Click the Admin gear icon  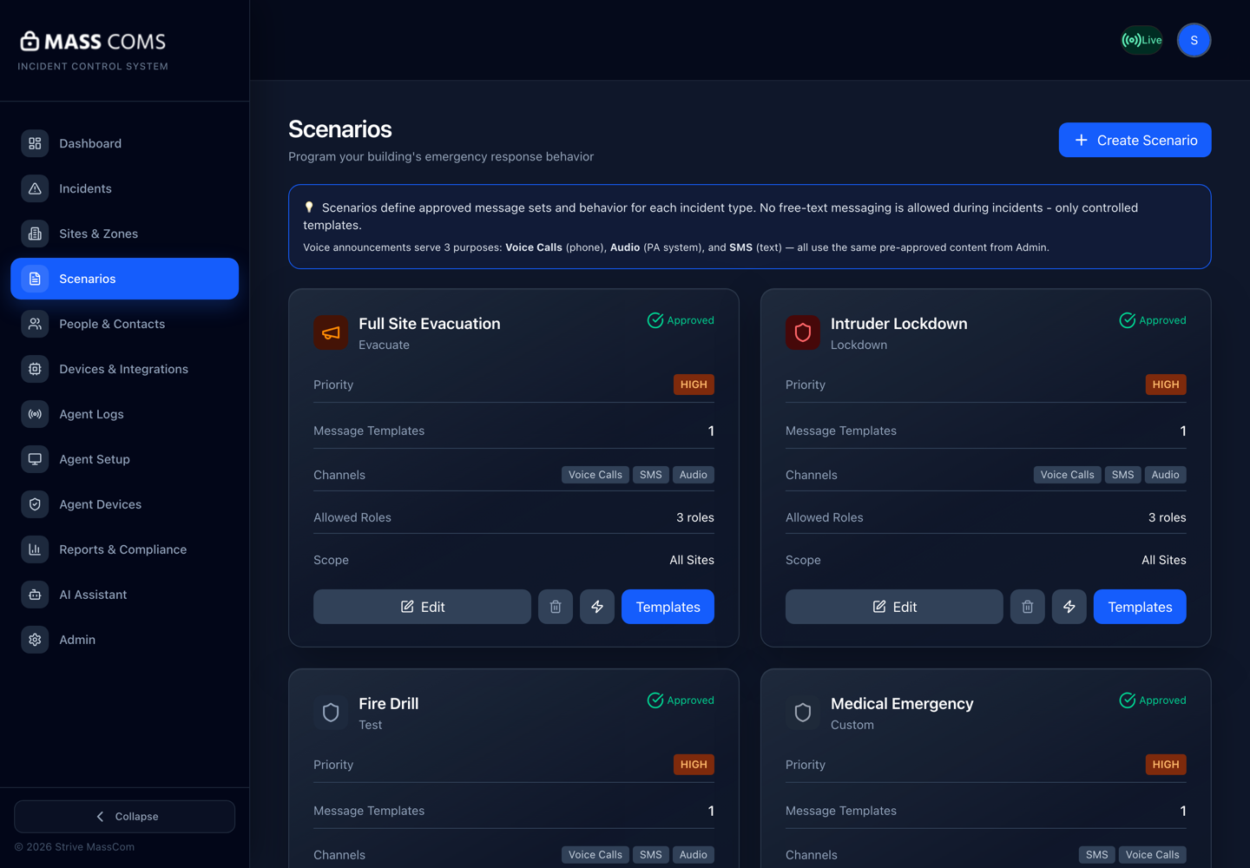(x=35, y=640)
